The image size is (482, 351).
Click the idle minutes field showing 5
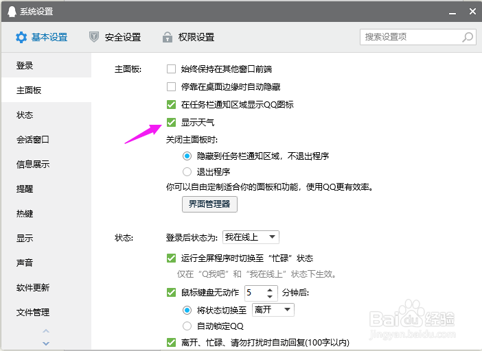coord(254,293)
